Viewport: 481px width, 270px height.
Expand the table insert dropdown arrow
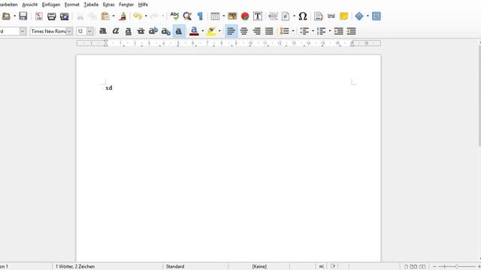(x=223, y=16)
